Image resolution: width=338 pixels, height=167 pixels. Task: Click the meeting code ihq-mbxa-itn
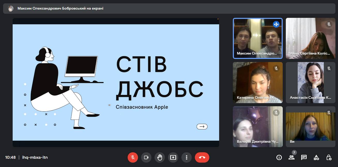pos(35,157)
